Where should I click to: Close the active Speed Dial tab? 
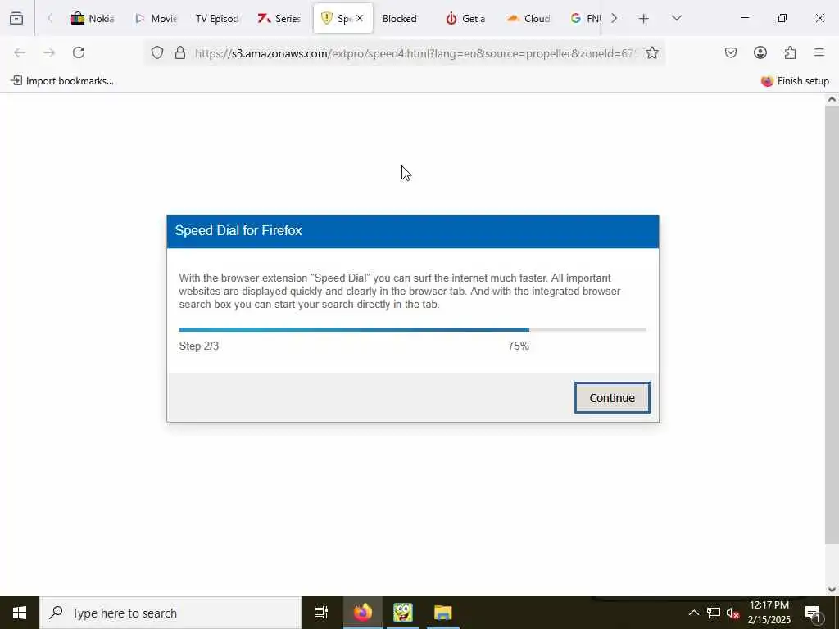pyautogui.click(x=360, y=18)
